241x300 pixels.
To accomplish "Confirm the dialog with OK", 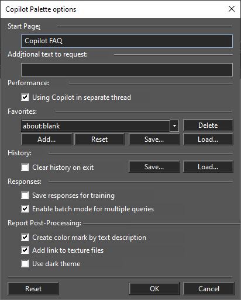I will [x=154, y=289].
